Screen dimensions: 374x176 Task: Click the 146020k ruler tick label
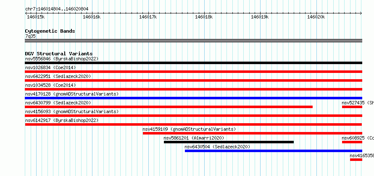click(x=316, y=17)
